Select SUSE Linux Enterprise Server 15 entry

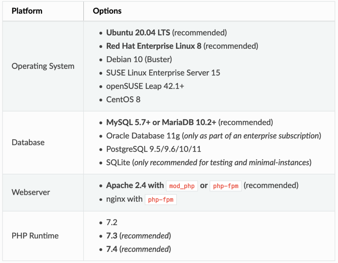[x=163, y=73]
